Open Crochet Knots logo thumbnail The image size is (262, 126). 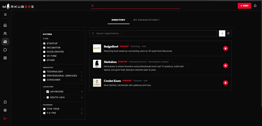tap(97, 83)
